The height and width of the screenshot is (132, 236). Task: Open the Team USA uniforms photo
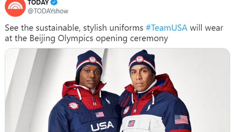point(117,90)
